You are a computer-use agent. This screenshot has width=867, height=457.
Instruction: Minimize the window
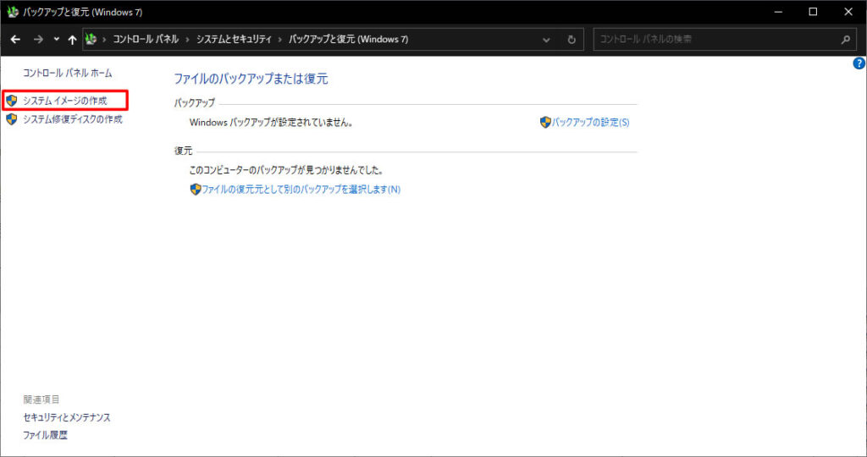778,12
